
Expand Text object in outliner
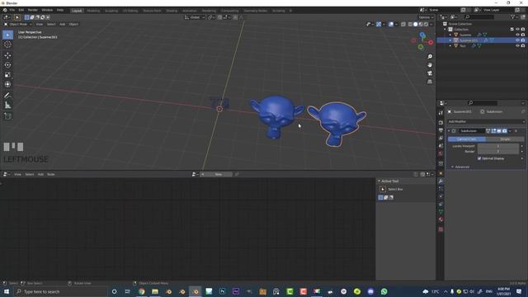click(450, 46)
